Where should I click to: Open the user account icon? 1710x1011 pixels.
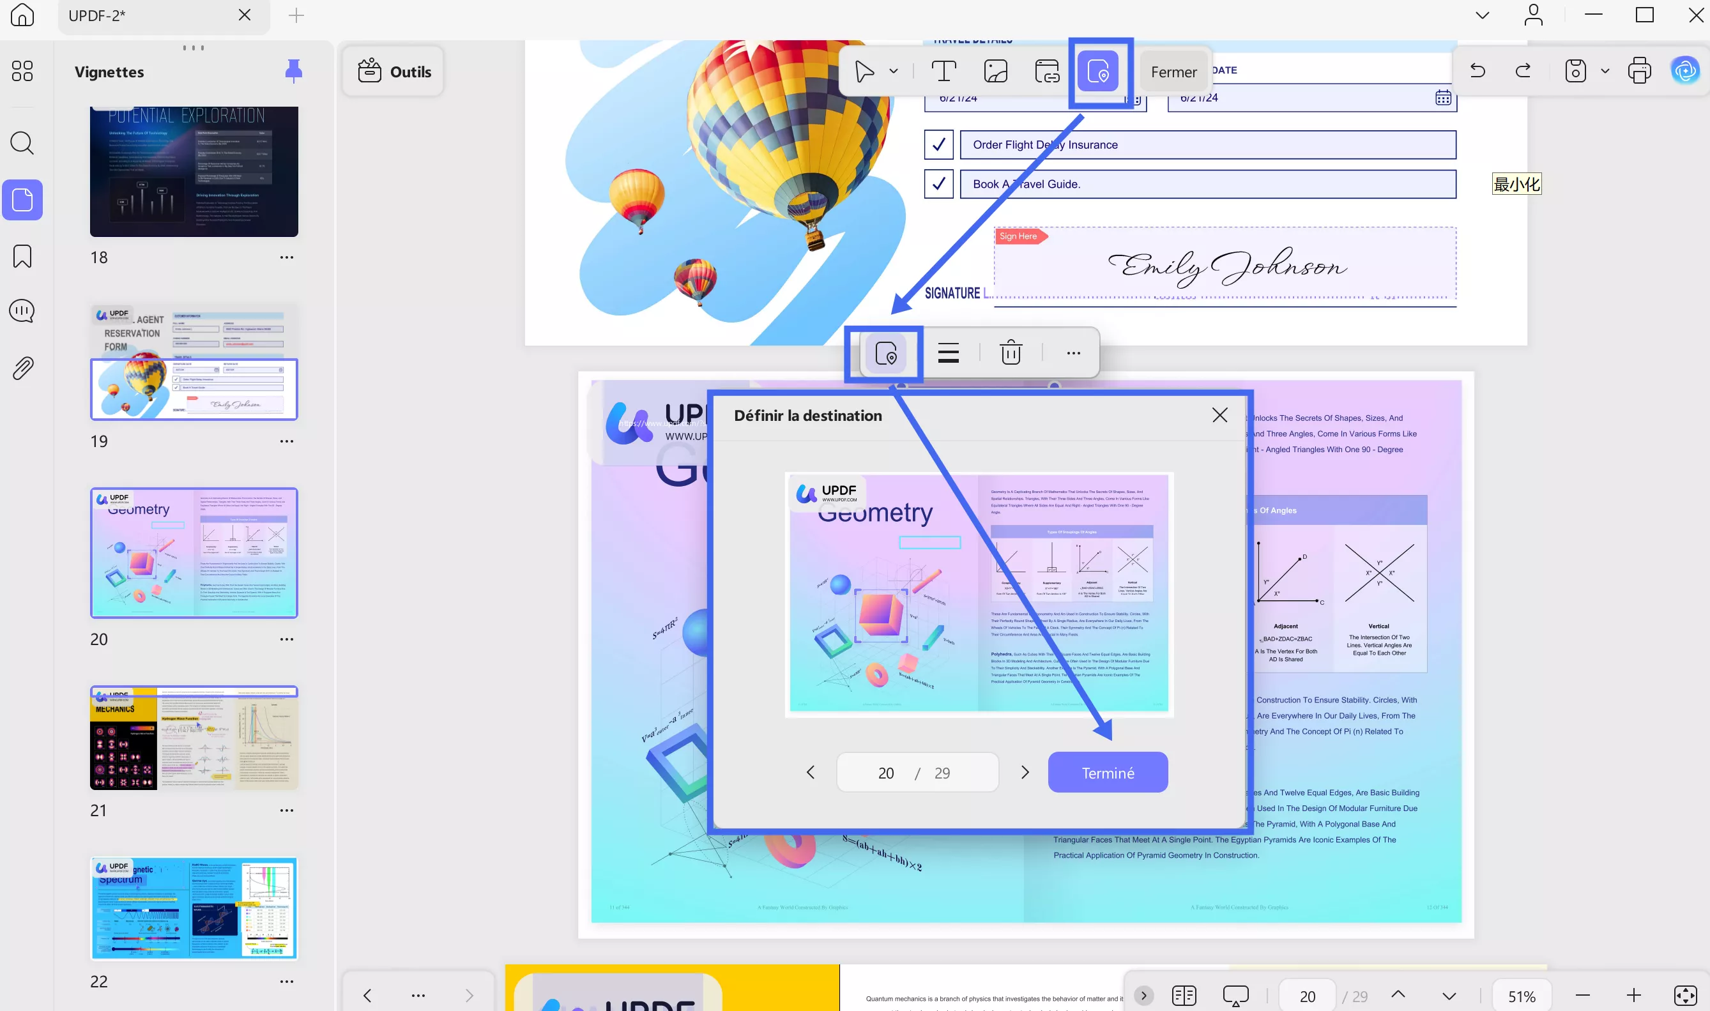coord(1533,15)
